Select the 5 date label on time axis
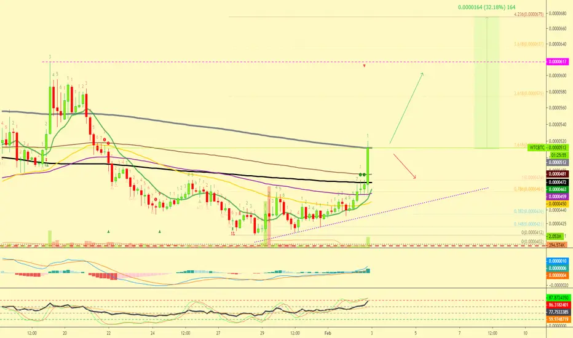 (416, 333)
